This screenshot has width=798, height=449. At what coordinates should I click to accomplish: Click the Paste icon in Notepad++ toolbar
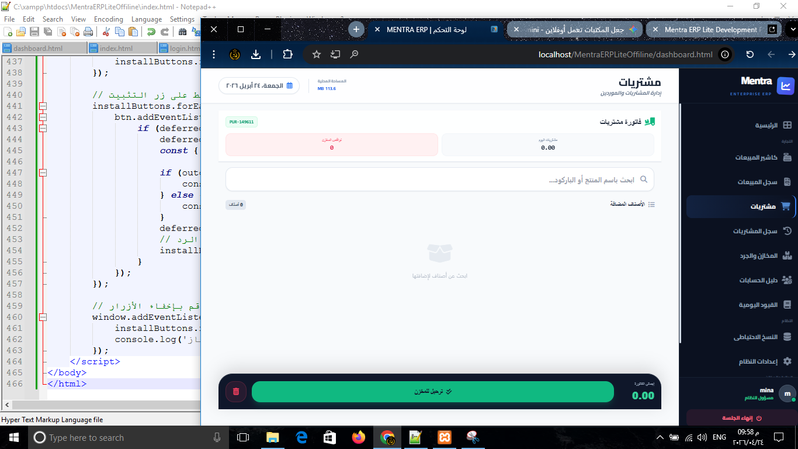point(133,32)
